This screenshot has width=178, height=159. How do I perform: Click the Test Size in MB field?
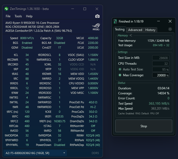click(x=161, y=58)
